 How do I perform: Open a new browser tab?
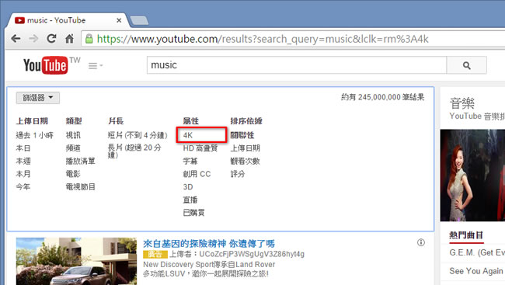point(139,21)
